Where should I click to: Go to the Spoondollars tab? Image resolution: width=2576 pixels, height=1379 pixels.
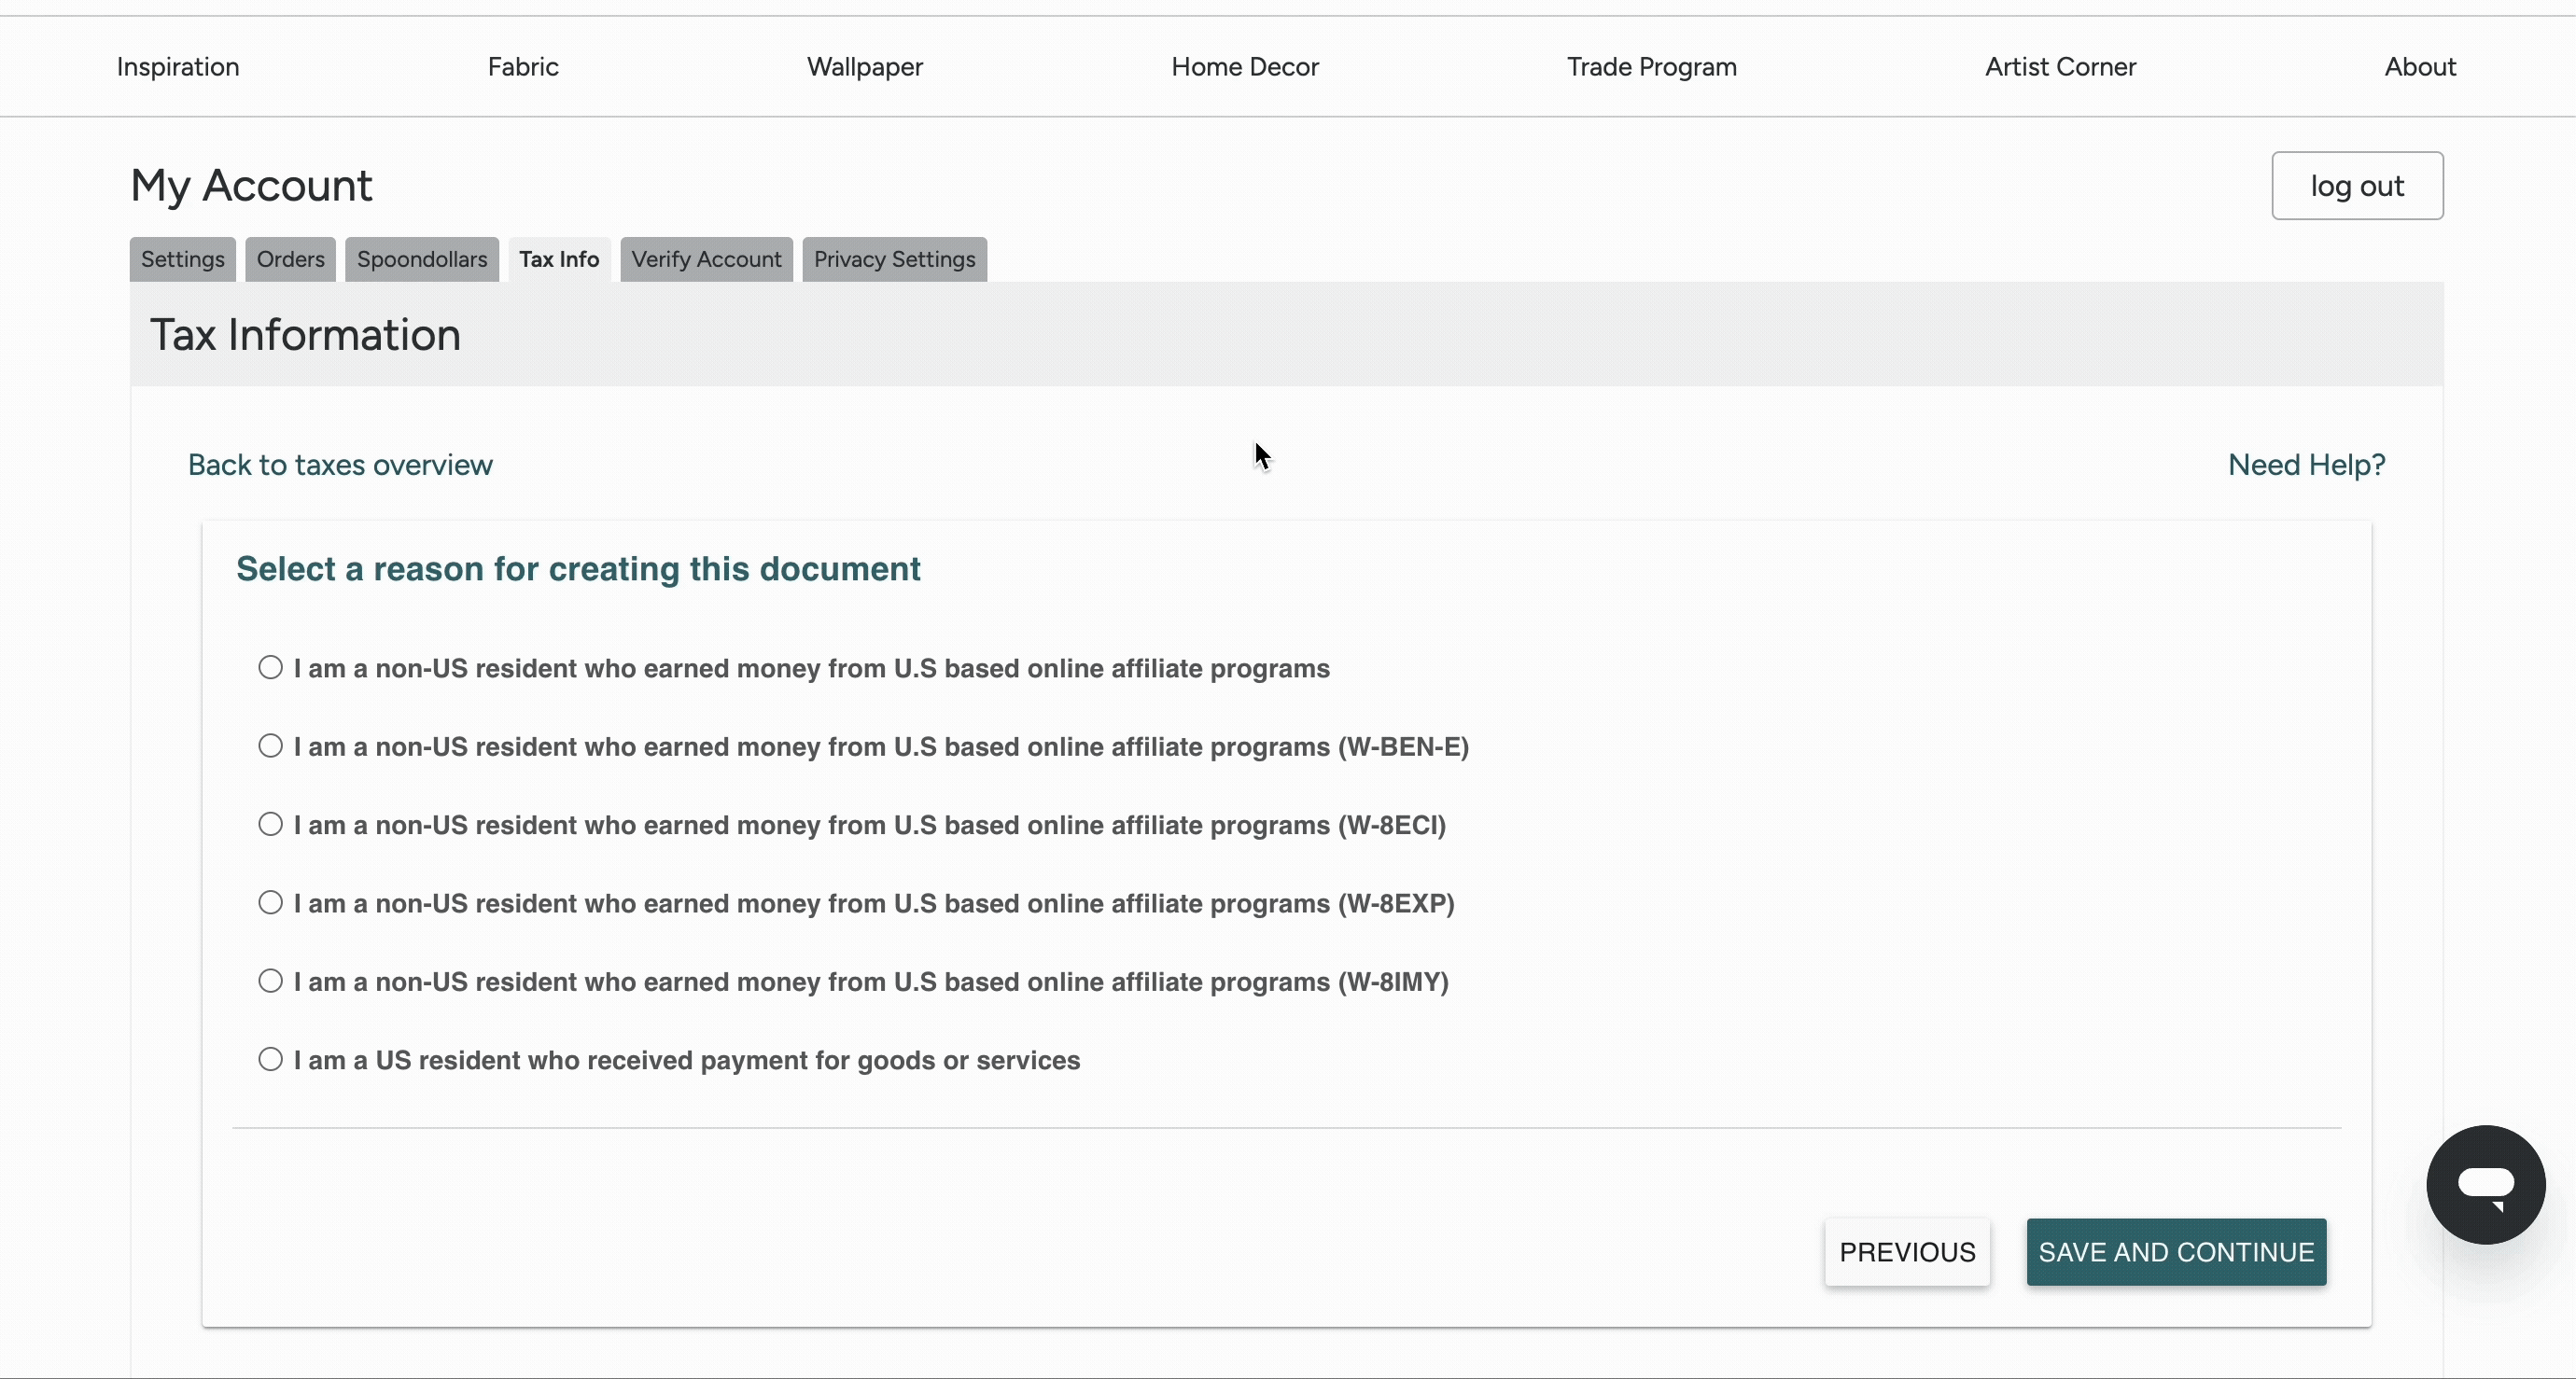click(421, 259)
